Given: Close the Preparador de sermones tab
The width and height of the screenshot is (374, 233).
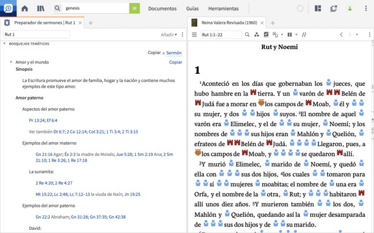Looking at the screenshot, I should coord(80,23).
